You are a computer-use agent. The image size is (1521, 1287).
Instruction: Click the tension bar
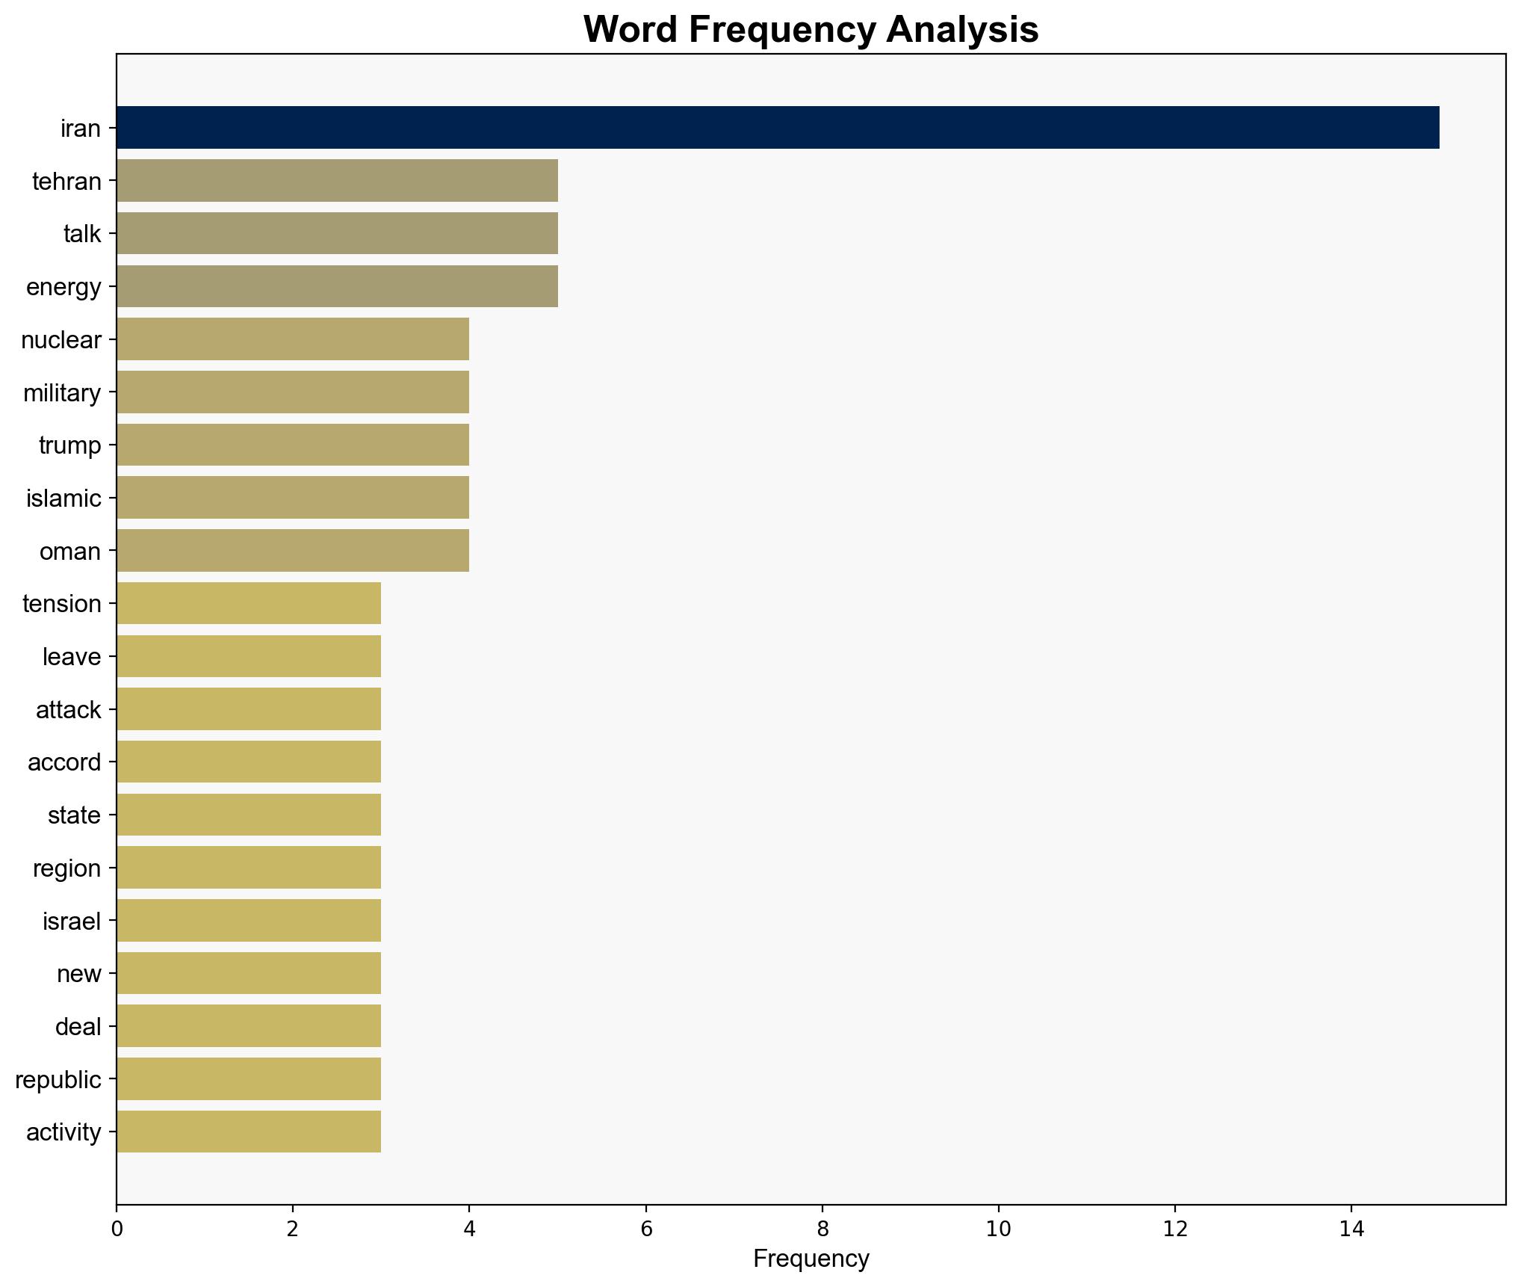coord(249,603)
